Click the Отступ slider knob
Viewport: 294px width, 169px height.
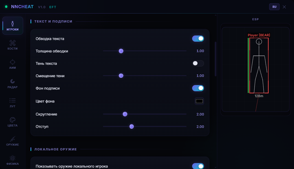tap(132, 126)
